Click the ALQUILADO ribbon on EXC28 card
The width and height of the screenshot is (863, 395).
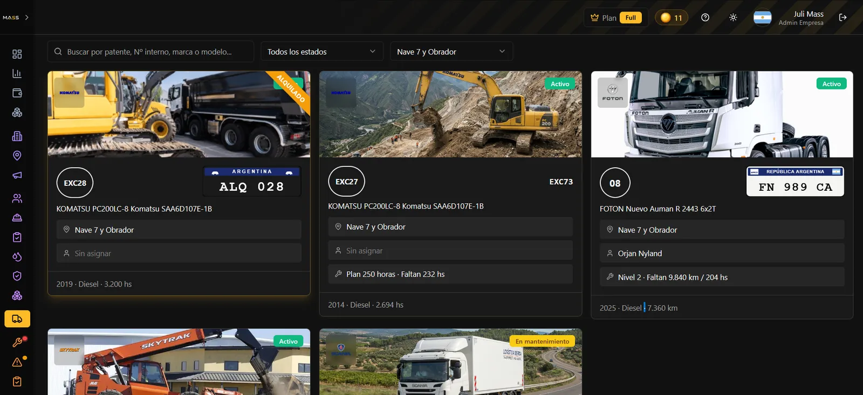coord(291,88)
